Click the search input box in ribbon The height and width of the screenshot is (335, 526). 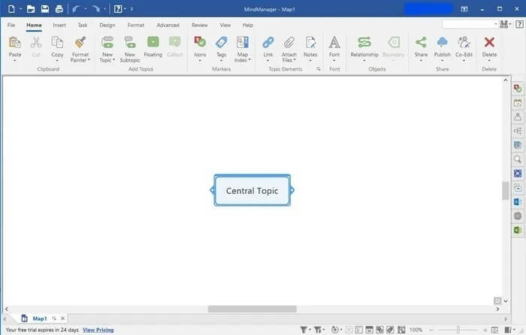click(x=470, y=24)
